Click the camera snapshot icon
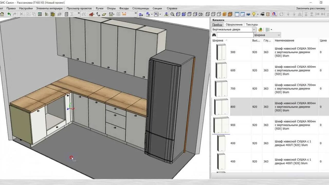Screen dimensions: 329x185 248,14
